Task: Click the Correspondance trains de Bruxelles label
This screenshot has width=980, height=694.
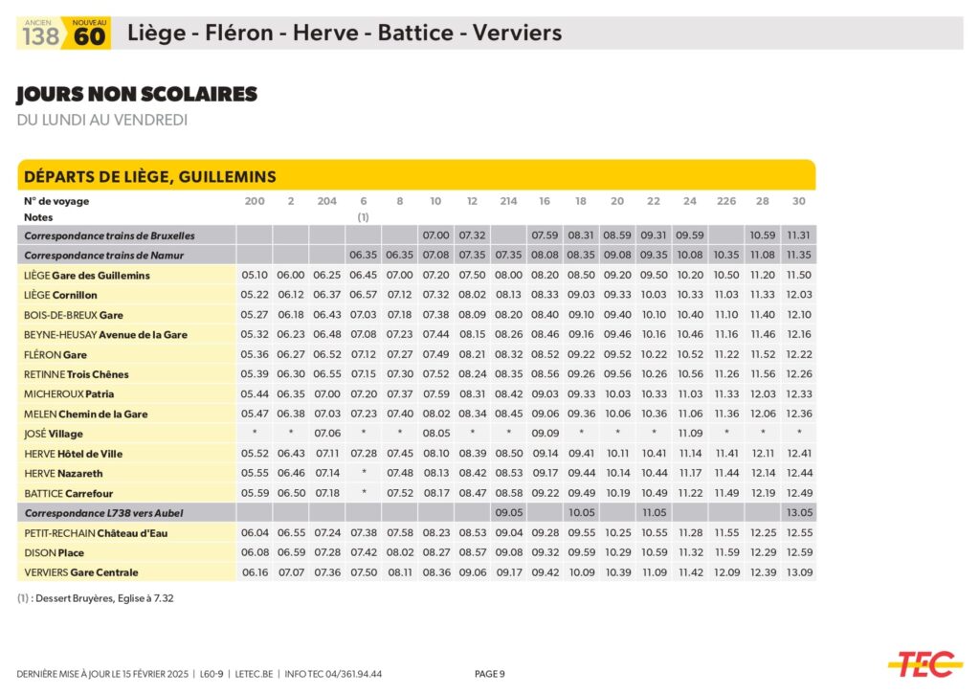Action: pyautogui.click(x=109, y=235)
